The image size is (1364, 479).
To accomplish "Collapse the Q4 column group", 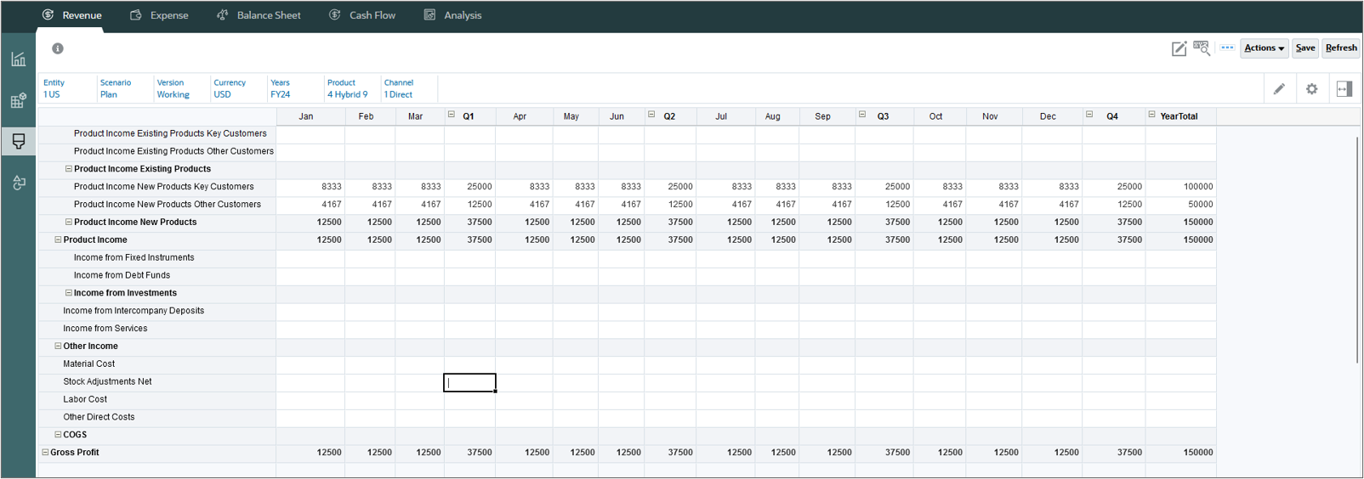I will [1089, 115].
